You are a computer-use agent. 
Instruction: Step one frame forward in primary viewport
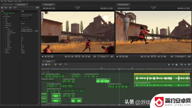coord(83,57)
